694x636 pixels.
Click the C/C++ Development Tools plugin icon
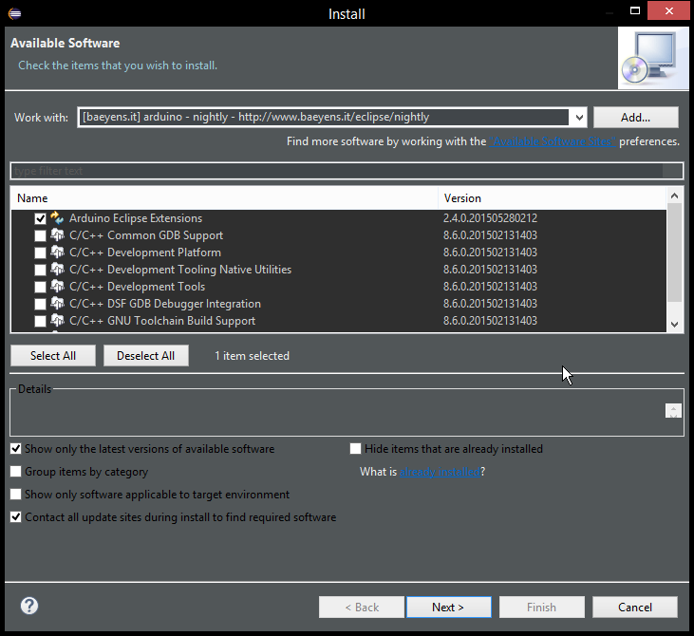(57, 287)
